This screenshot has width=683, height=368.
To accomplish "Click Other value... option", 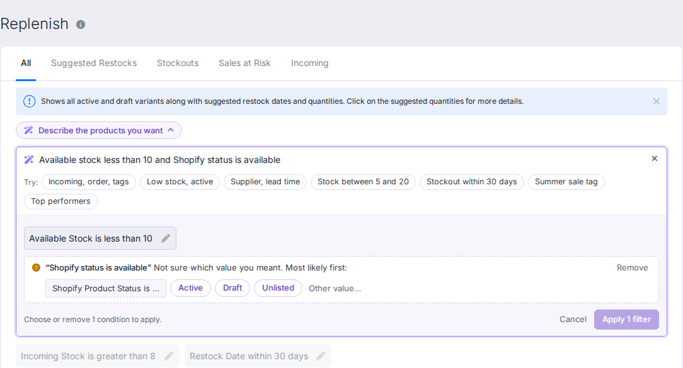I will [335, 288].
